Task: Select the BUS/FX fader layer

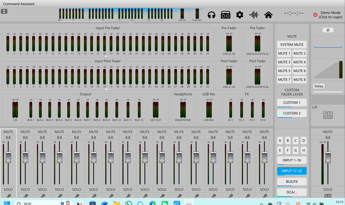Action: [x=292, y=182]
